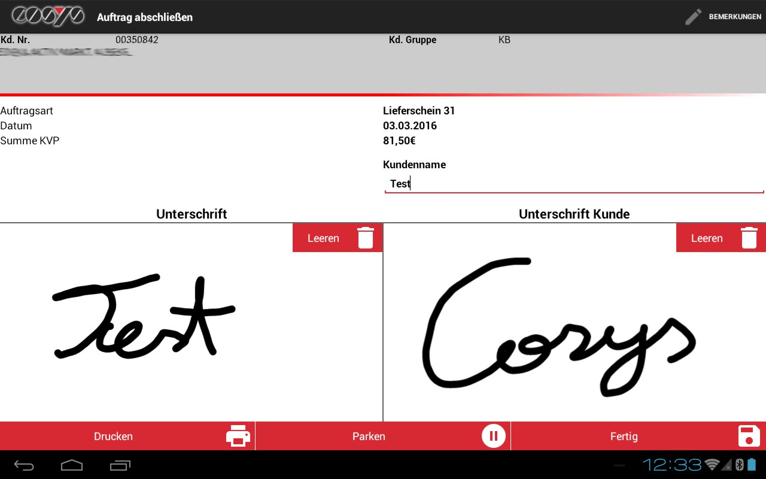Click the BEMERKUNGEN label

tap(735, 17)
